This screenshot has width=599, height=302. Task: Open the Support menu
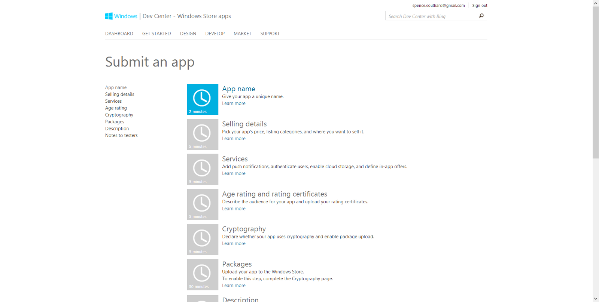pos(270,34)
